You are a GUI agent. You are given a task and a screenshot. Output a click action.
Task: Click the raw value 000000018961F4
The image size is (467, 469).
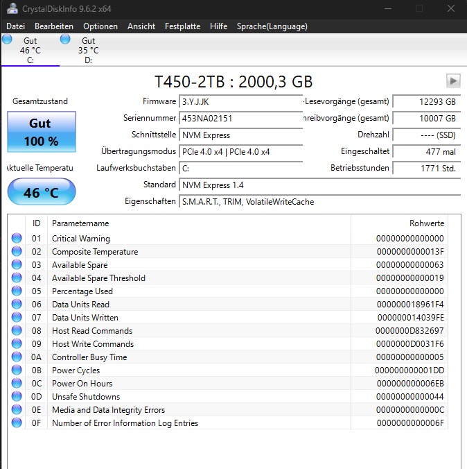tap(410, 304)
